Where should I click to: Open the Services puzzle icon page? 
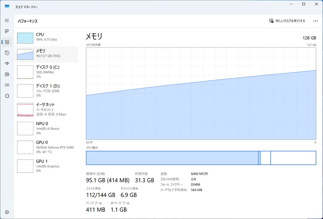(7, 96)
